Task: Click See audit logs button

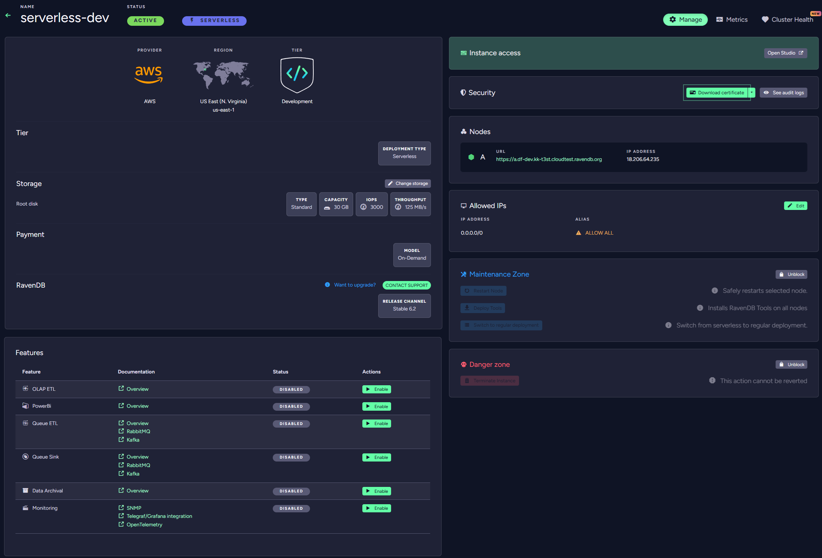Action: (x=783, y=93)
